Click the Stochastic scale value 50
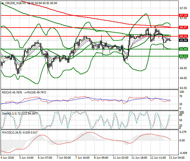This screenshot has height=161, width=190. pyautogui.click(x=181, y=120)
